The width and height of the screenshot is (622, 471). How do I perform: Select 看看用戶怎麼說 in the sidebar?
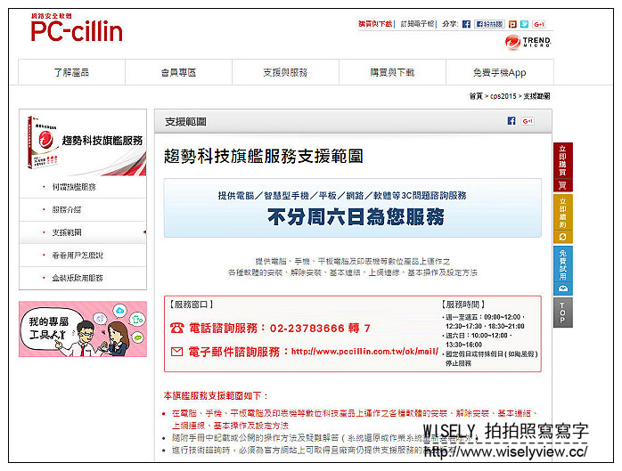[83, 256]
